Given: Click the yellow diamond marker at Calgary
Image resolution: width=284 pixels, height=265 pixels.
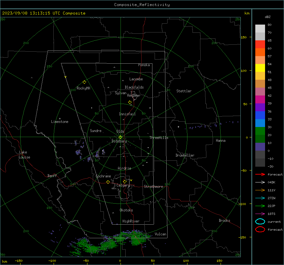Looking at the screenshot, I should [125, 181].
